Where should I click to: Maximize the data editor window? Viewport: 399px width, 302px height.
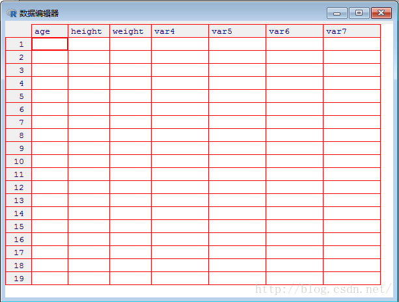(359, 13)
